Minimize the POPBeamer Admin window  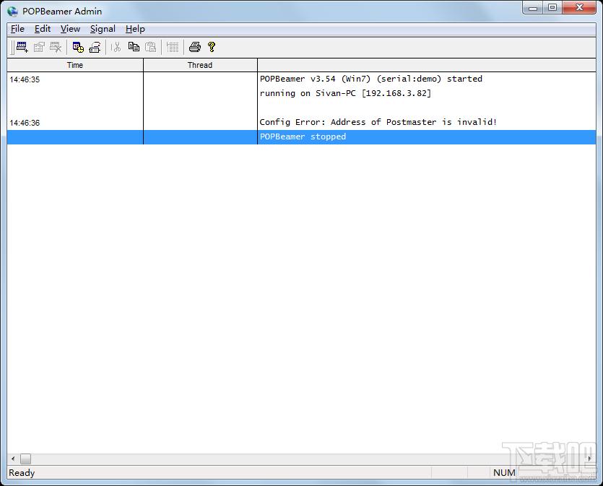[x=533, y=8]
